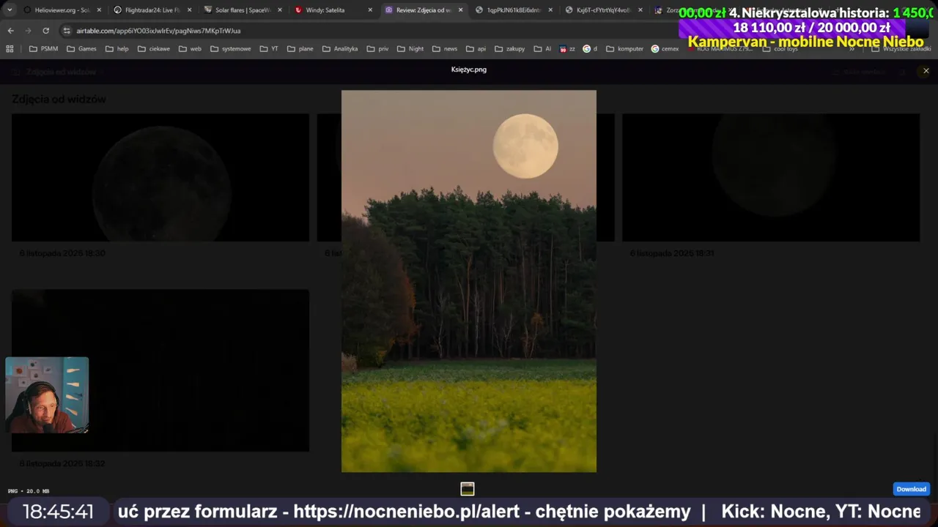Viewport: 938px width, 527px height.
Task: Open the Games bookmarks folder
Action: [x=81, y=49]
